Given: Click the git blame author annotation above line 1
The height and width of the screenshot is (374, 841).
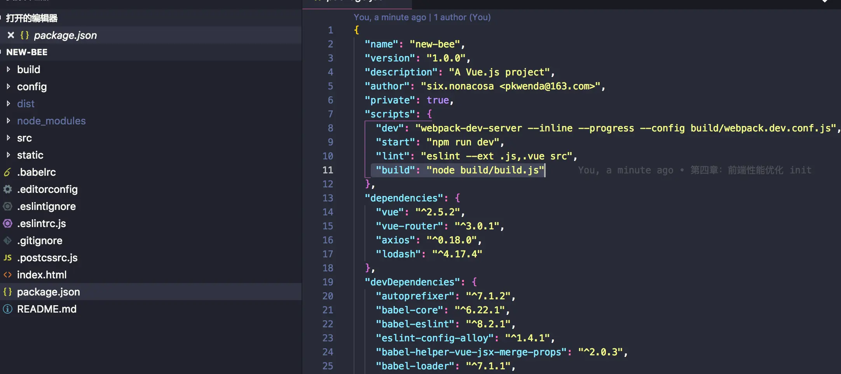Looking at the screenshot, I should 422,17.
